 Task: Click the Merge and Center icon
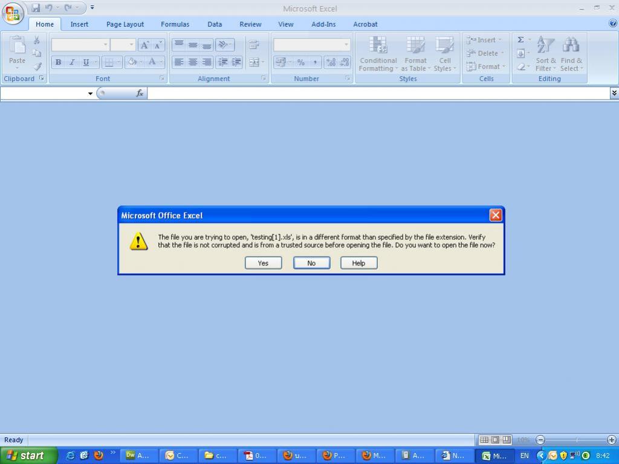tap(254, 62)
